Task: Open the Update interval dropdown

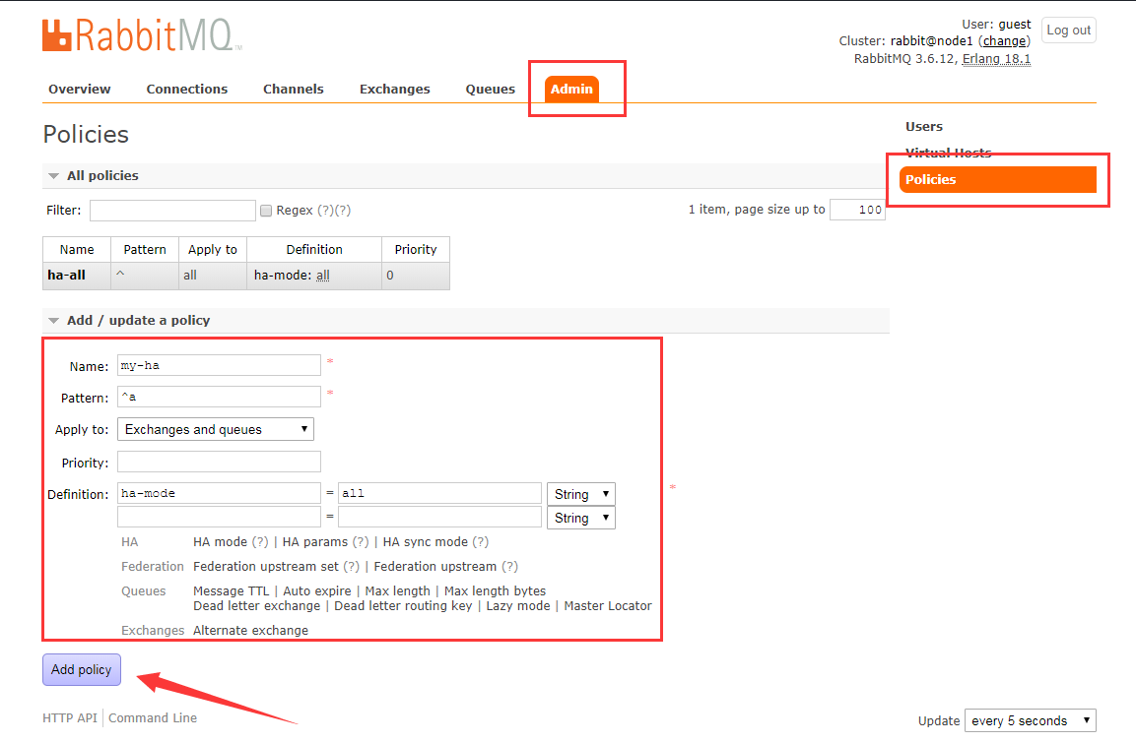Action: pos(1031,720)
